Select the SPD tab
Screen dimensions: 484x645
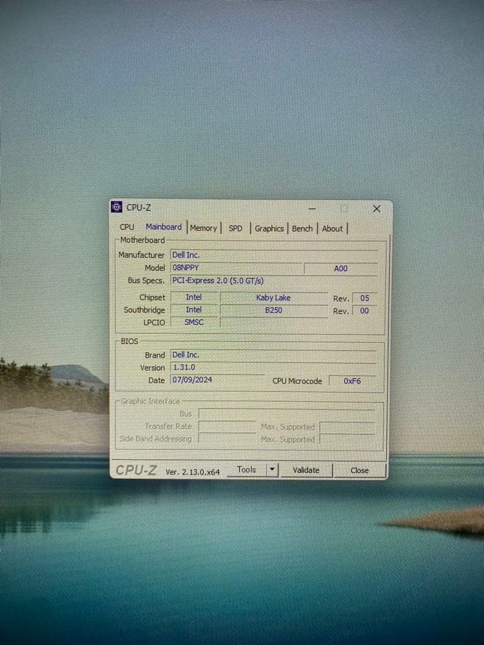[x=235, y=228]
